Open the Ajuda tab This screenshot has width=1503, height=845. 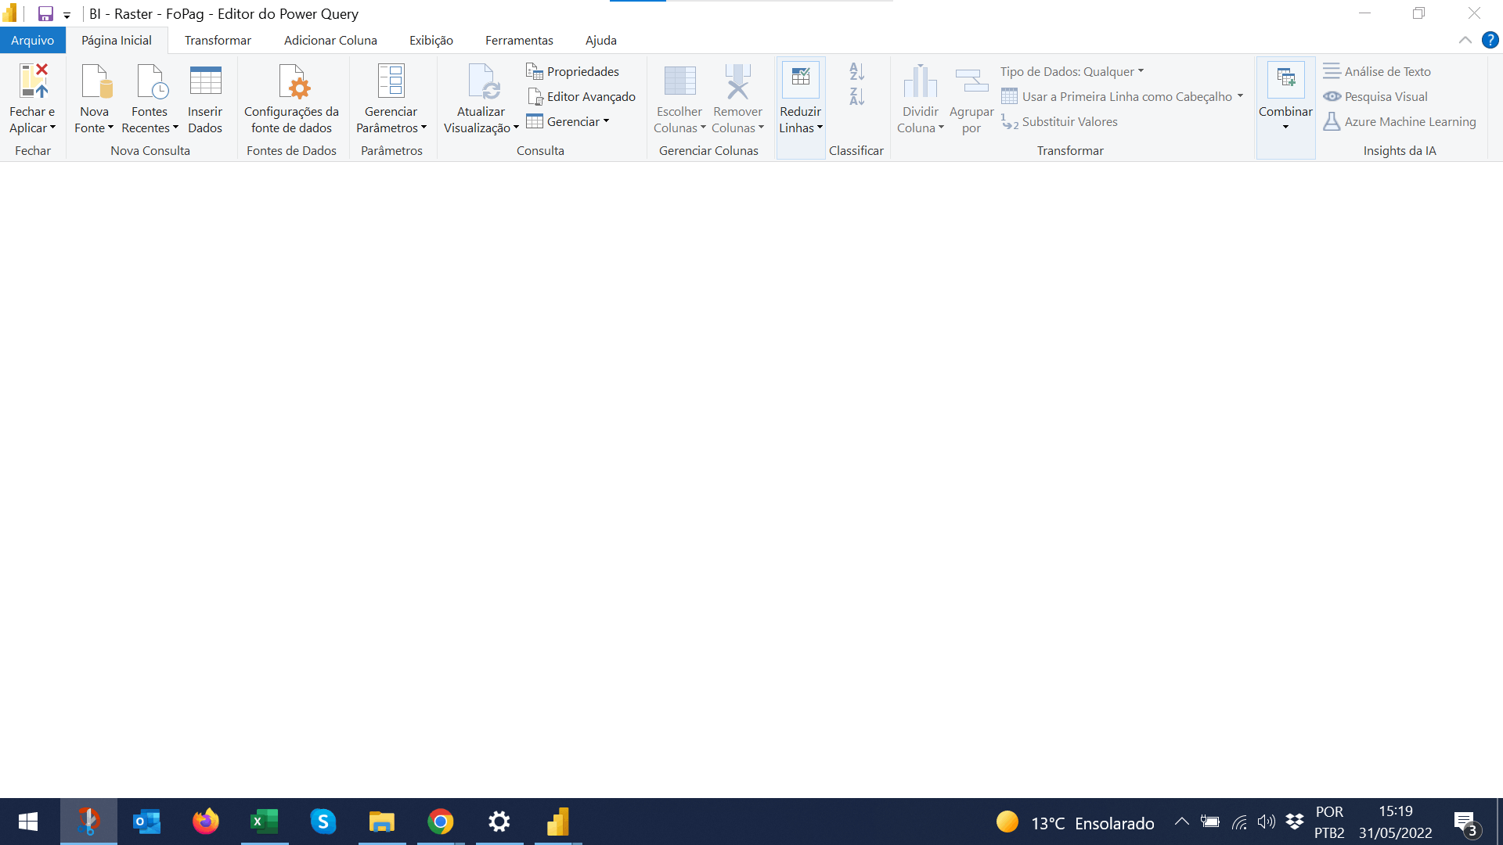[x=601, y=40]
